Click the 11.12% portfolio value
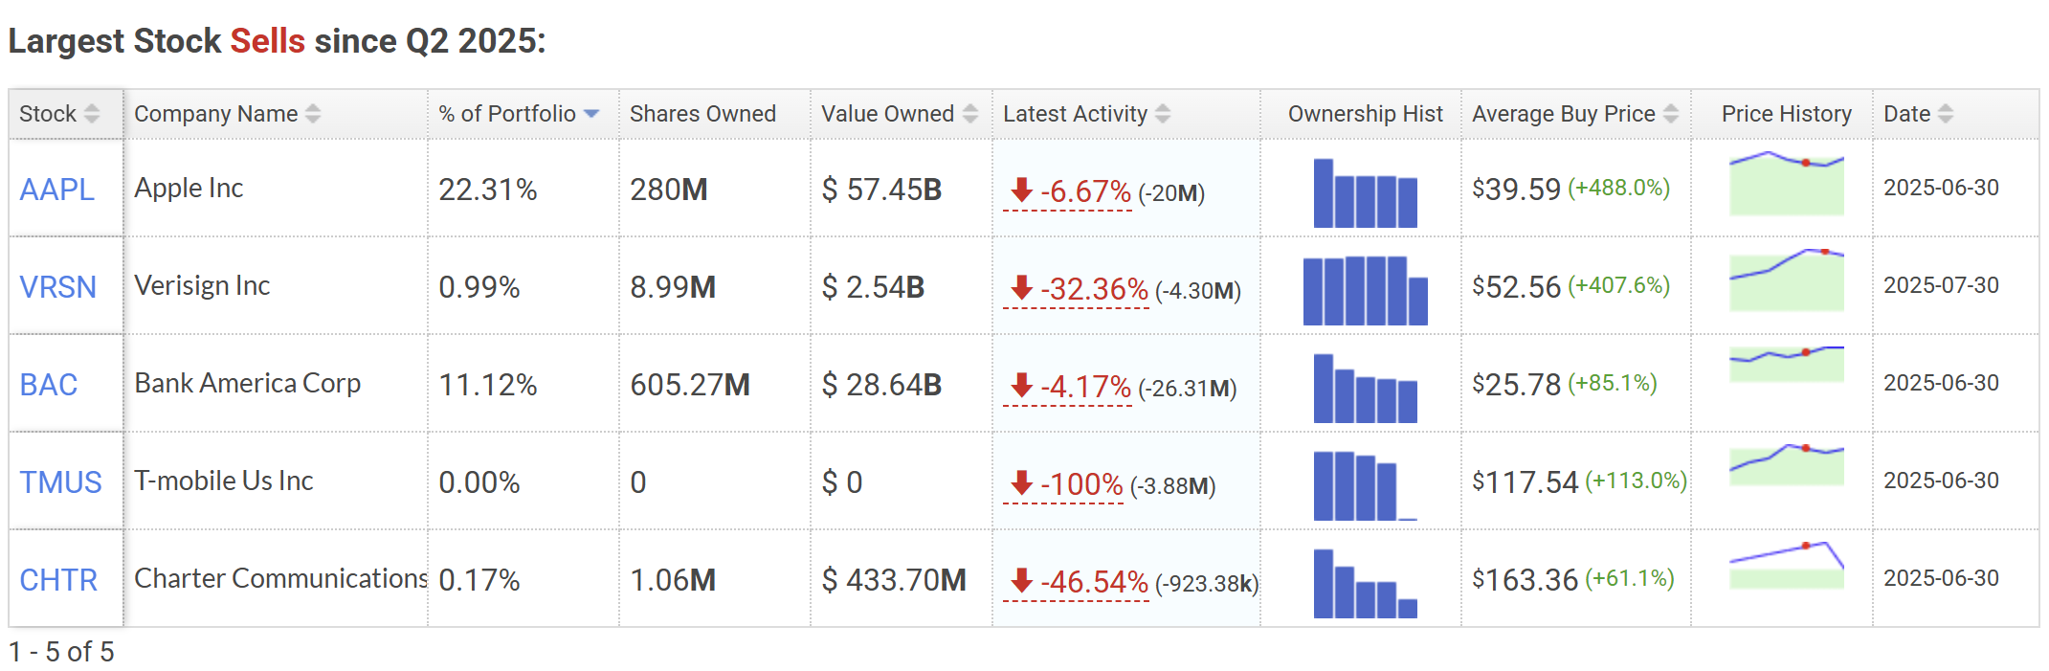 (x=487, y=385)
